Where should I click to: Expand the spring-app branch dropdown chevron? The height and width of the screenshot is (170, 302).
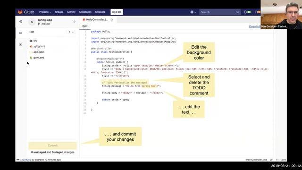coord(75,22)
